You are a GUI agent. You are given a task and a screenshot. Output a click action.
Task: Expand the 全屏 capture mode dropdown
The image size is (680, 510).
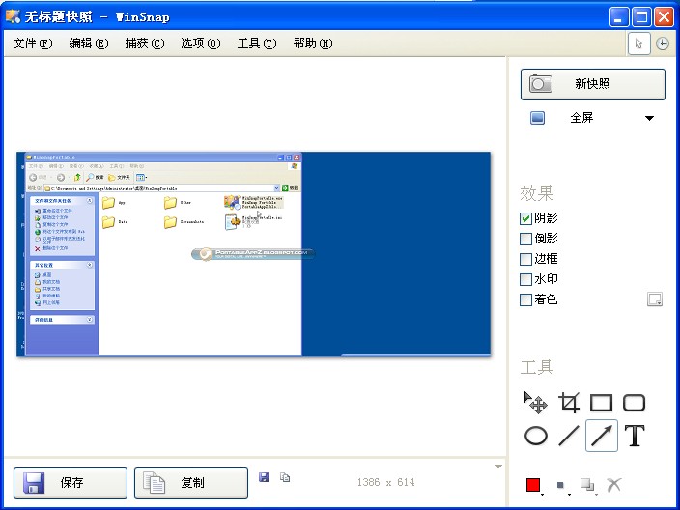point(649,119)
